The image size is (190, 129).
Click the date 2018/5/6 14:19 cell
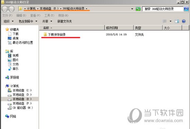click(116, 35)
